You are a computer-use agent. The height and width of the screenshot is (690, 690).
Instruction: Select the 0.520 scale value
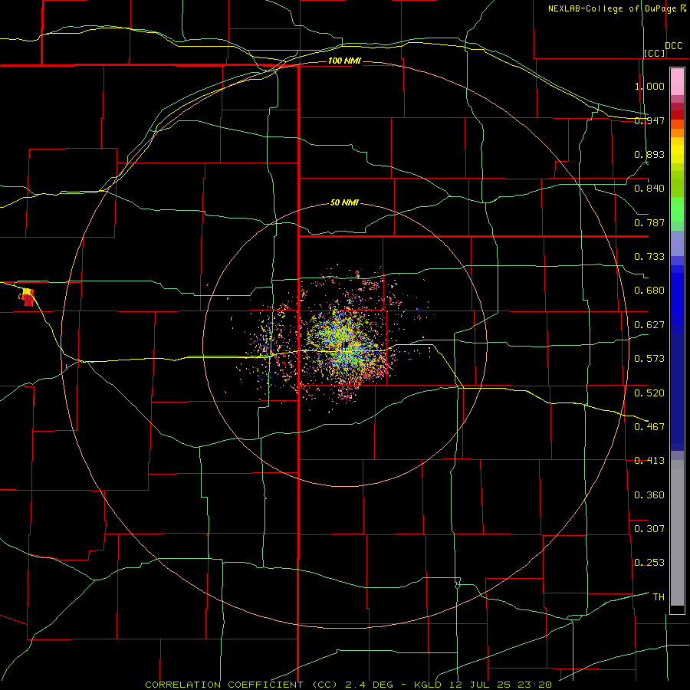coord(649,393)
